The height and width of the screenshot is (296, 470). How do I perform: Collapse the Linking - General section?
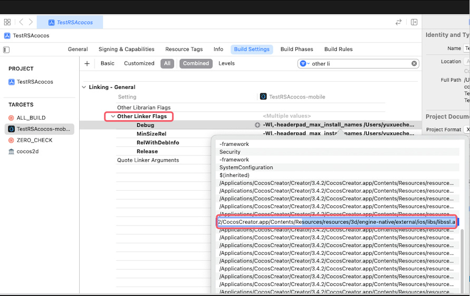tap(84, 87)
